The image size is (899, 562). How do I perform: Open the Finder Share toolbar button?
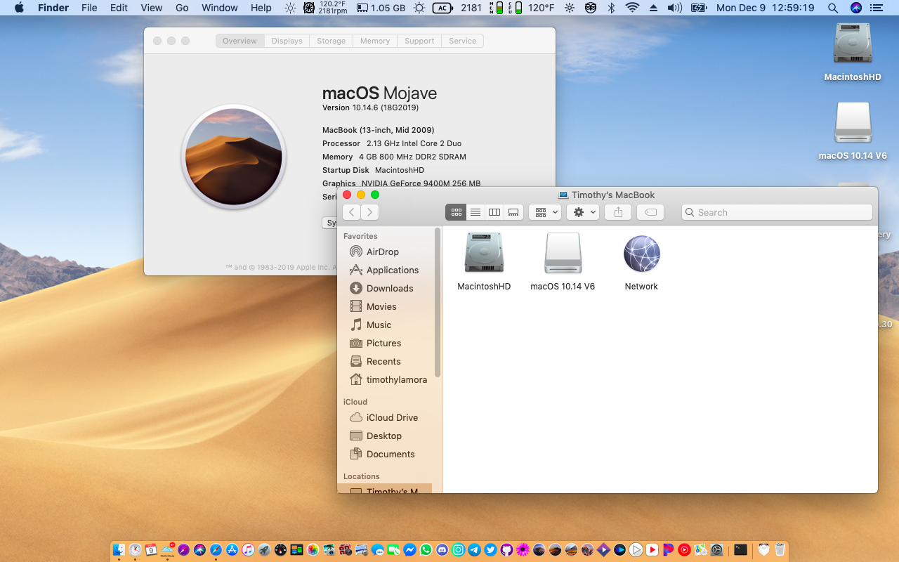click(x=618, y=212)
